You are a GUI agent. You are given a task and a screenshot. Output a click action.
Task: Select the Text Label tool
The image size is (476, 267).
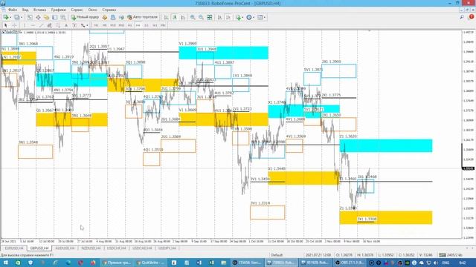[x=74, y=25]
